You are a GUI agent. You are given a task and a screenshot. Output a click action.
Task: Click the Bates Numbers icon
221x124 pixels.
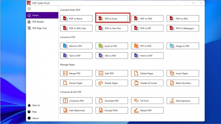click(x=172, y=83)
